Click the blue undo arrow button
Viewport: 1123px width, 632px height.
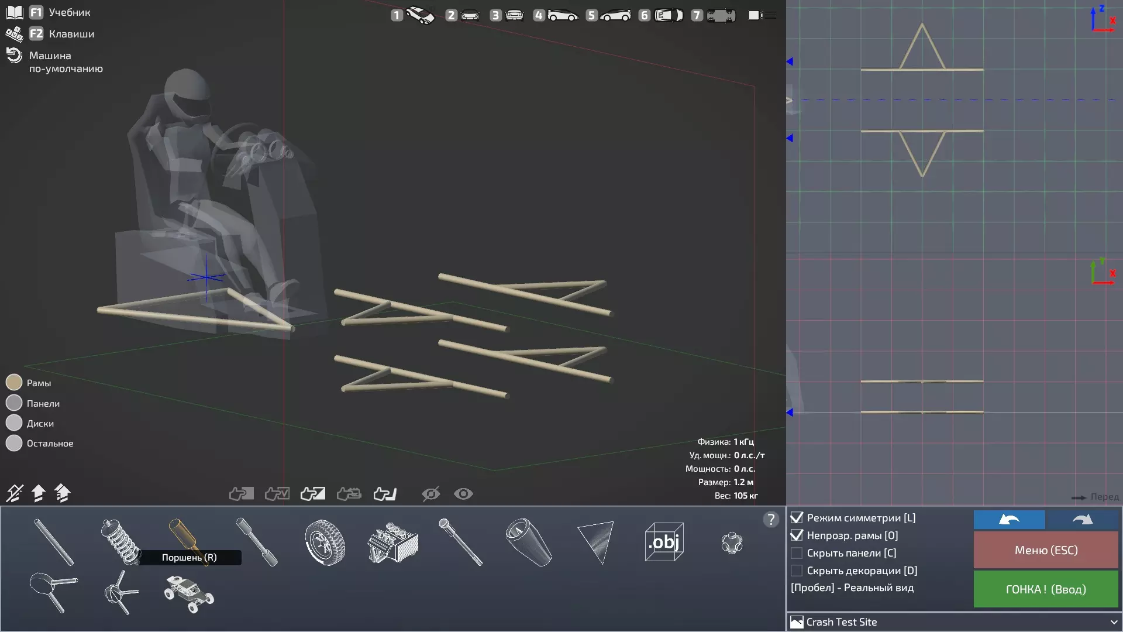pyautogui.click(x=1009, y=520)
